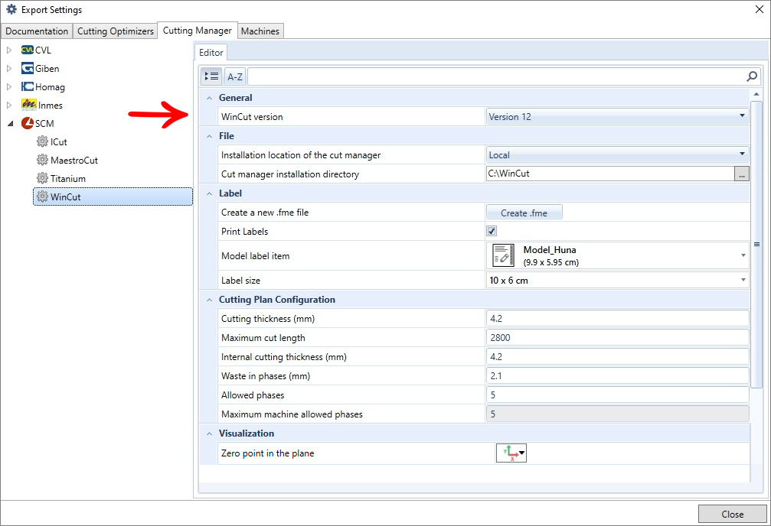Click the search magnifier icon

click(x=752, y=76)
